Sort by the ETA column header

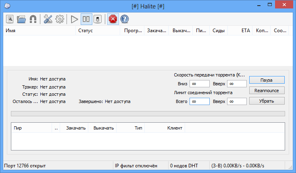[240, 31]
